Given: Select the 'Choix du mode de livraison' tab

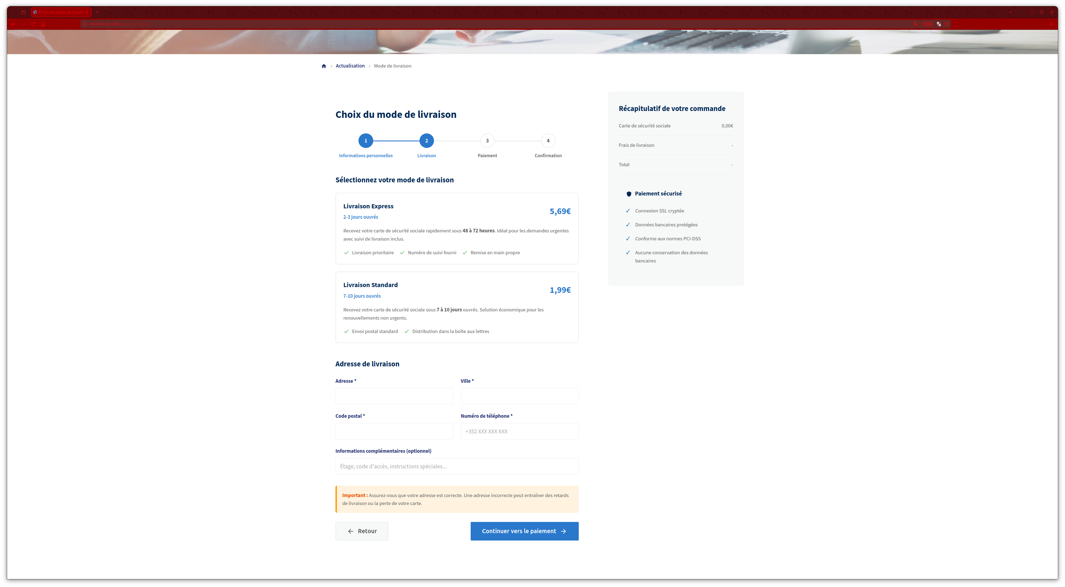Looking at the screenshot, I should pos(61,12).
